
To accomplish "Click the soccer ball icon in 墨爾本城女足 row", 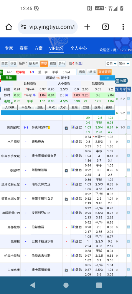I will pos(117,199).
